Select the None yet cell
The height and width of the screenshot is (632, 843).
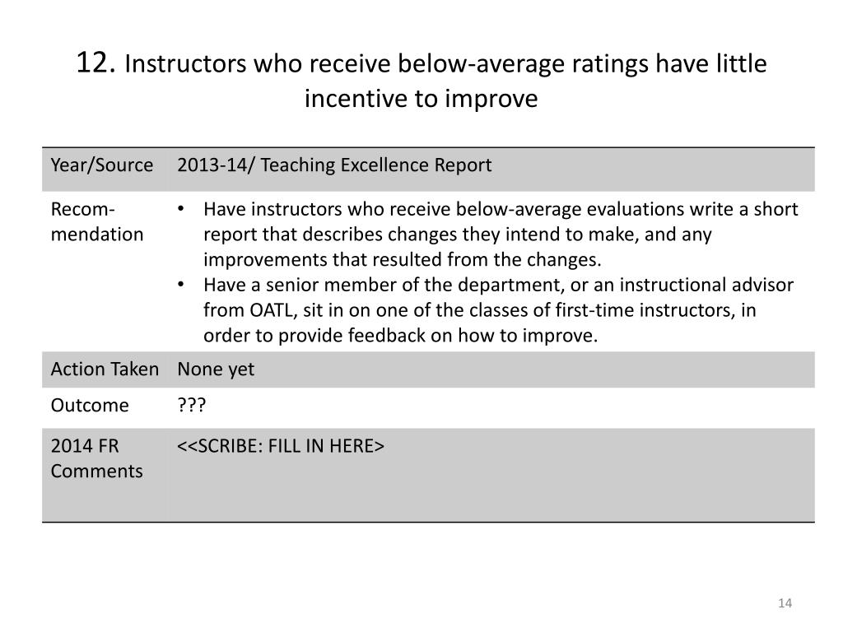point(216,369)
